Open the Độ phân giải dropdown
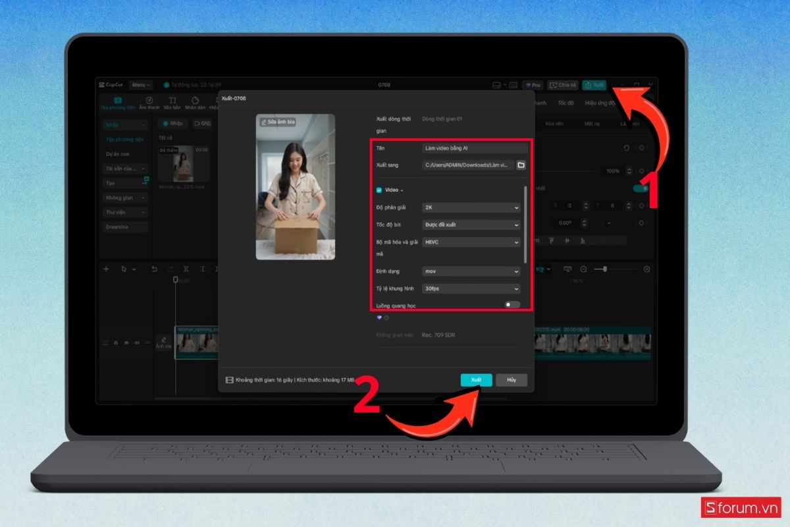Screen dimensions: 790x527 pos(471,208)
